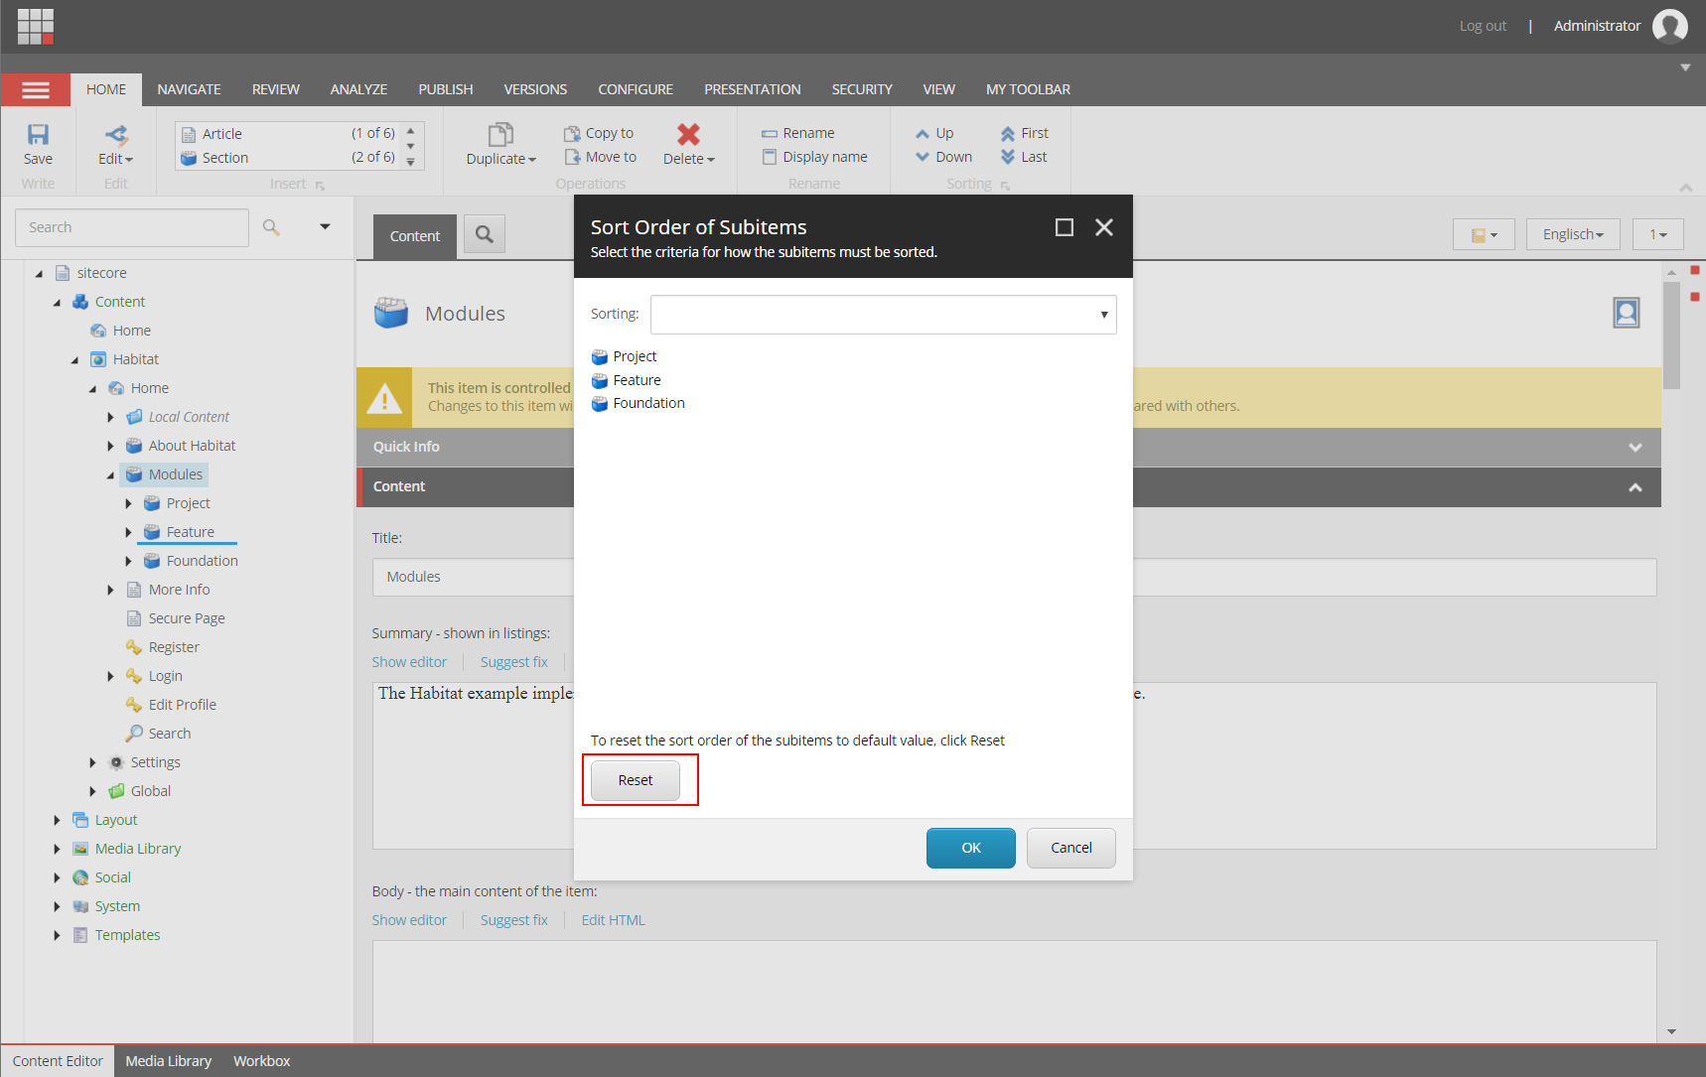Move item Down in Sorting

tap(943, 157)
